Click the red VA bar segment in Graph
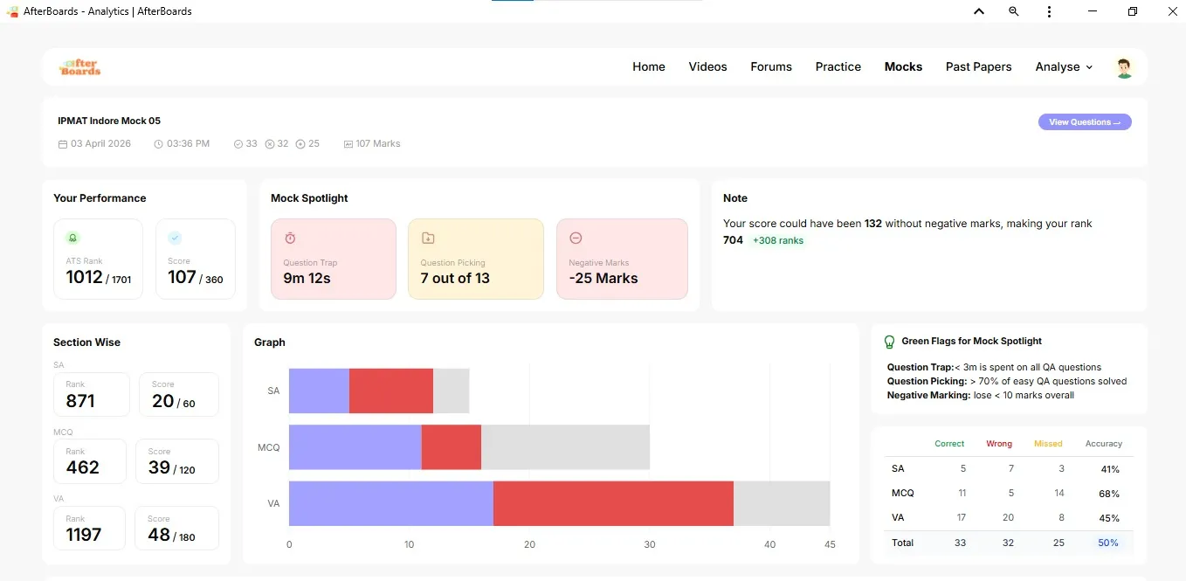Screen dimensions: 1186x581 [613, 503]
